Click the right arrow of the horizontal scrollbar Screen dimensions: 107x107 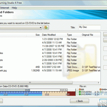coord(99,83)
